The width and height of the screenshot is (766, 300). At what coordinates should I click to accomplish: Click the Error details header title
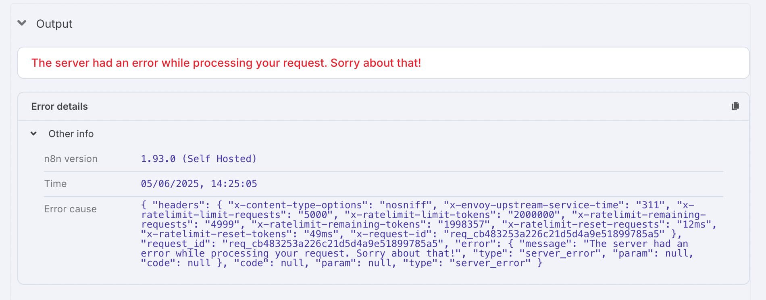click(59, 106)
